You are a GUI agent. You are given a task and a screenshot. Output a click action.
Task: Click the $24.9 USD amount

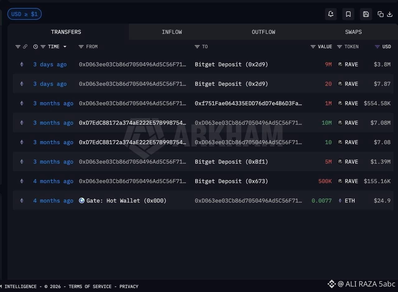tap(382, 201)
